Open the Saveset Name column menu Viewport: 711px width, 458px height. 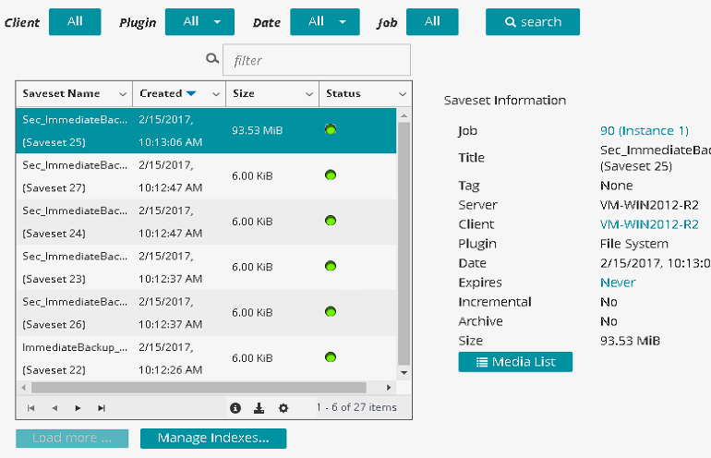coord(123,94)
